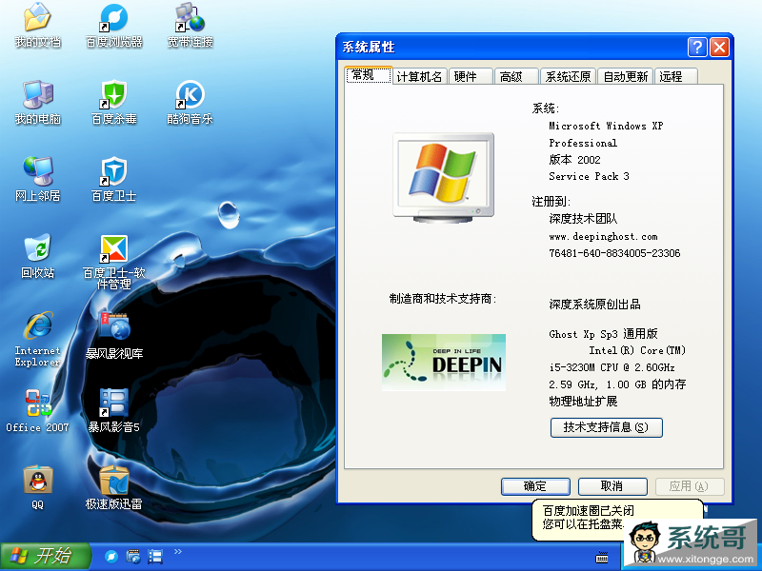Switch to the 计算机名 tab
762x571 pixels.
coord(419,77)
